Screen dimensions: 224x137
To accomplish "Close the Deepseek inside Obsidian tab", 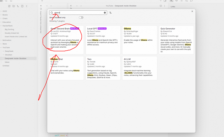I will (x=71, y=6).
